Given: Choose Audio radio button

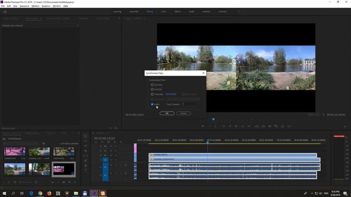Looking at the screenshot, I should point(152,105).
